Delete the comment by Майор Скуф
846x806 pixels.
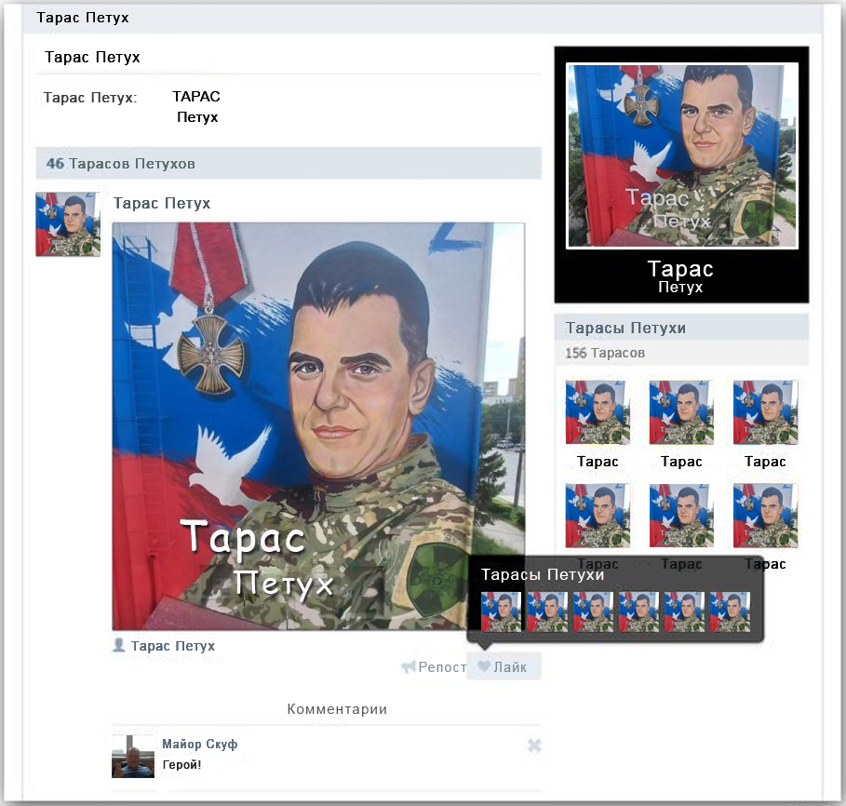(x=534, y=746)
